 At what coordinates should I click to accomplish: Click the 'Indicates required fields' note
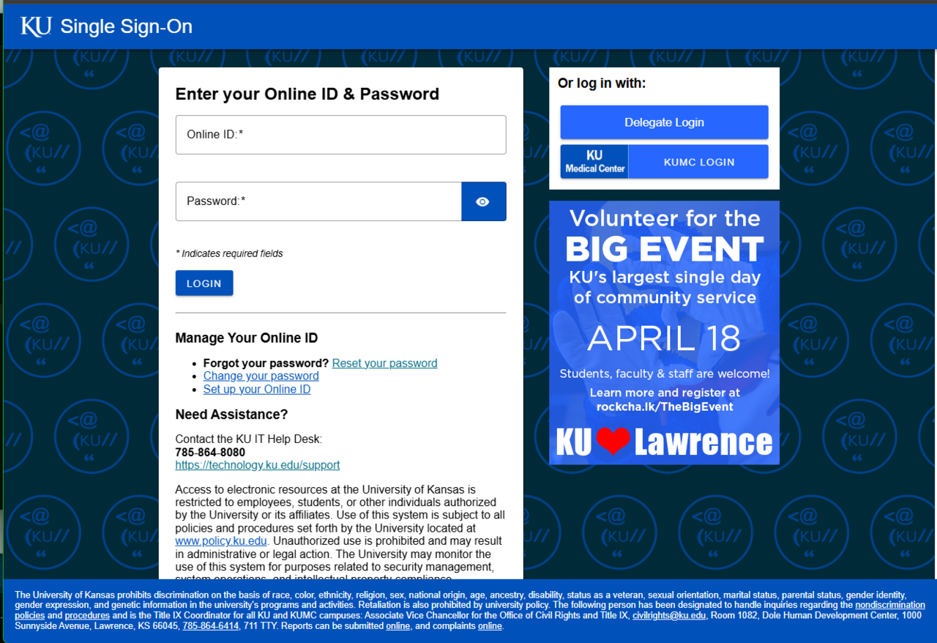(x=229, y=253)
